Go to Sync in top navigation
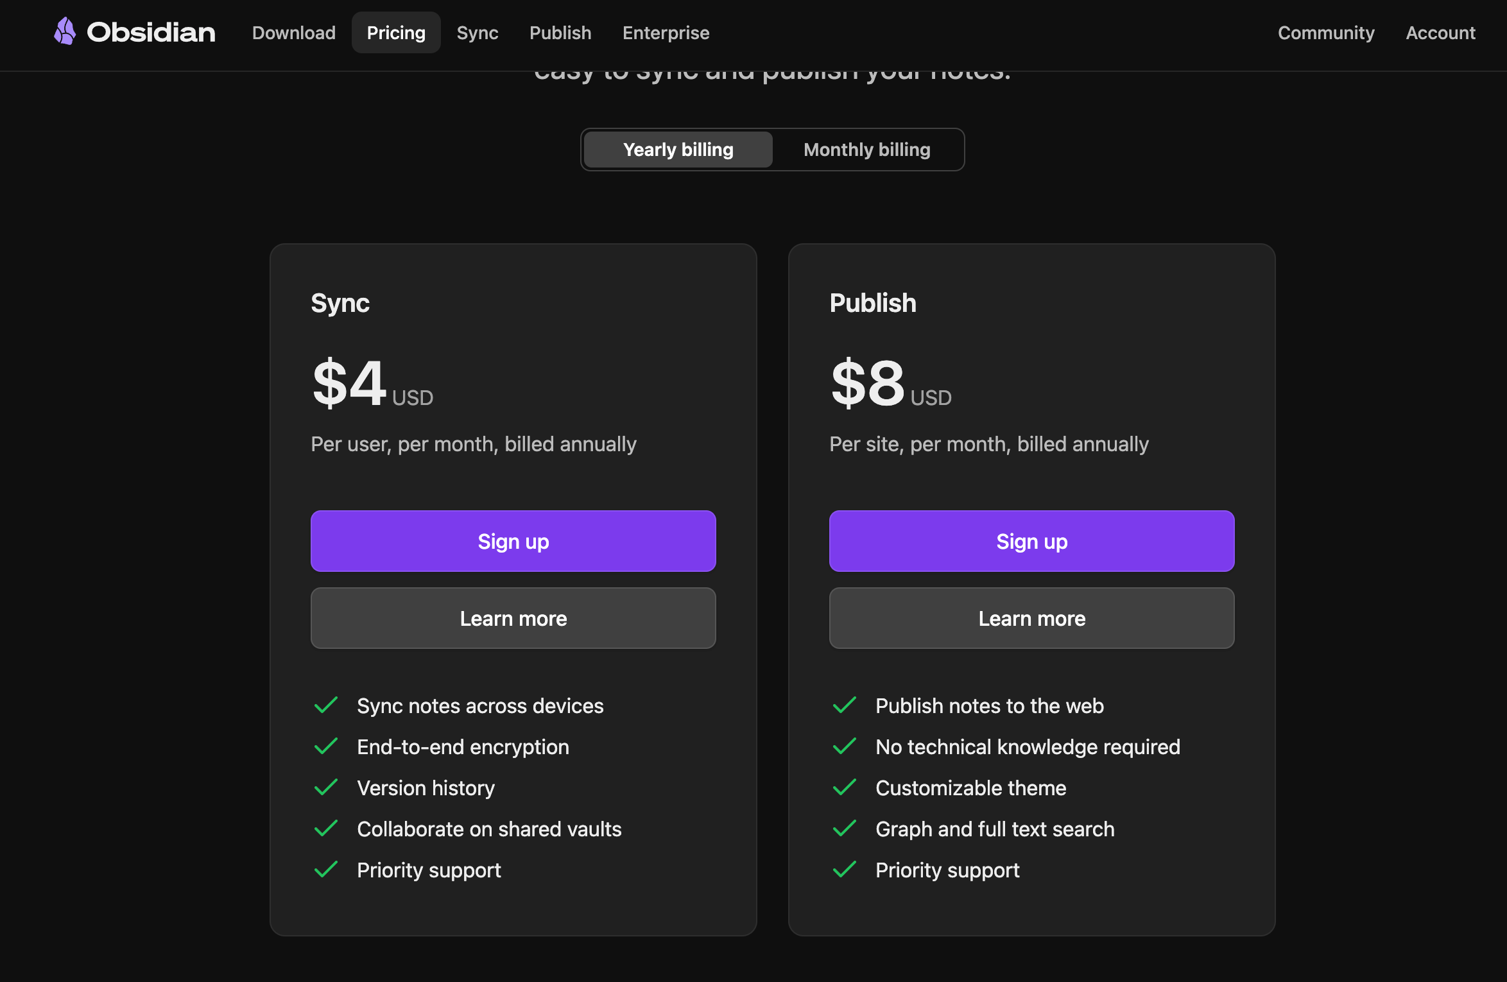Image resolution: width=1507 pixels, height=982 pixels. [x=477, y=33]
